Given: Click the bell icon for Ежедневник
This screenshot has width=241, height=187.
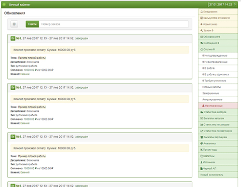Looking at the screenshot, I should point(201,12).
